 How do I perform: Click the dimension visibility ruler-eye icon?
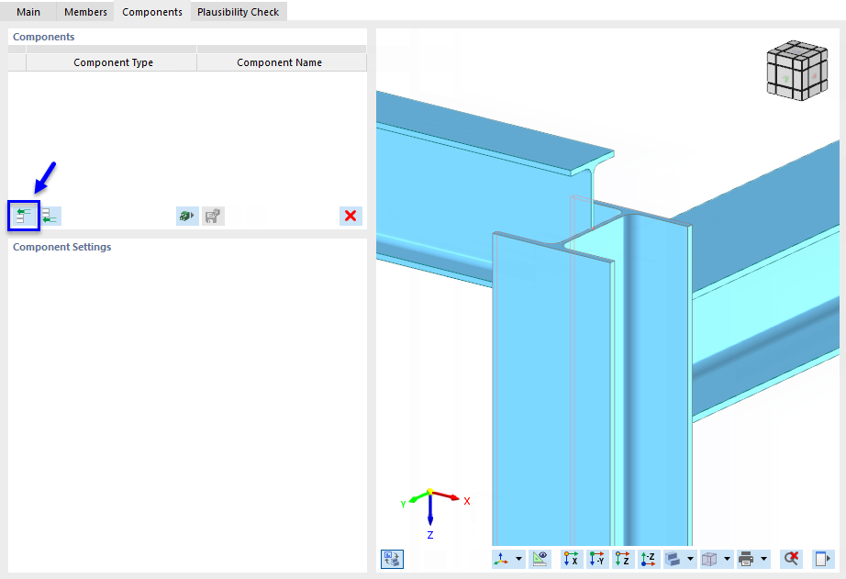click(540, 559)
